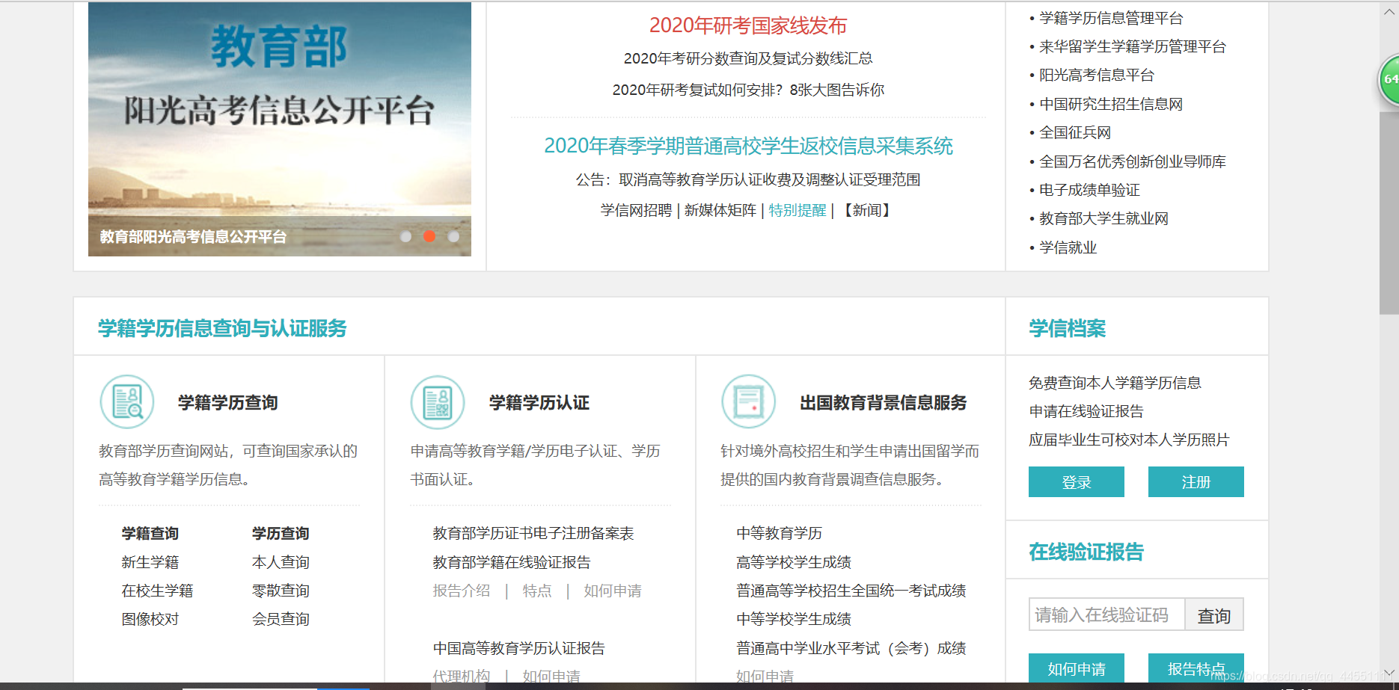Open 高等学校学生成绩 link
This screenshot has height=690, width=1399.
(x=794, y=562)
